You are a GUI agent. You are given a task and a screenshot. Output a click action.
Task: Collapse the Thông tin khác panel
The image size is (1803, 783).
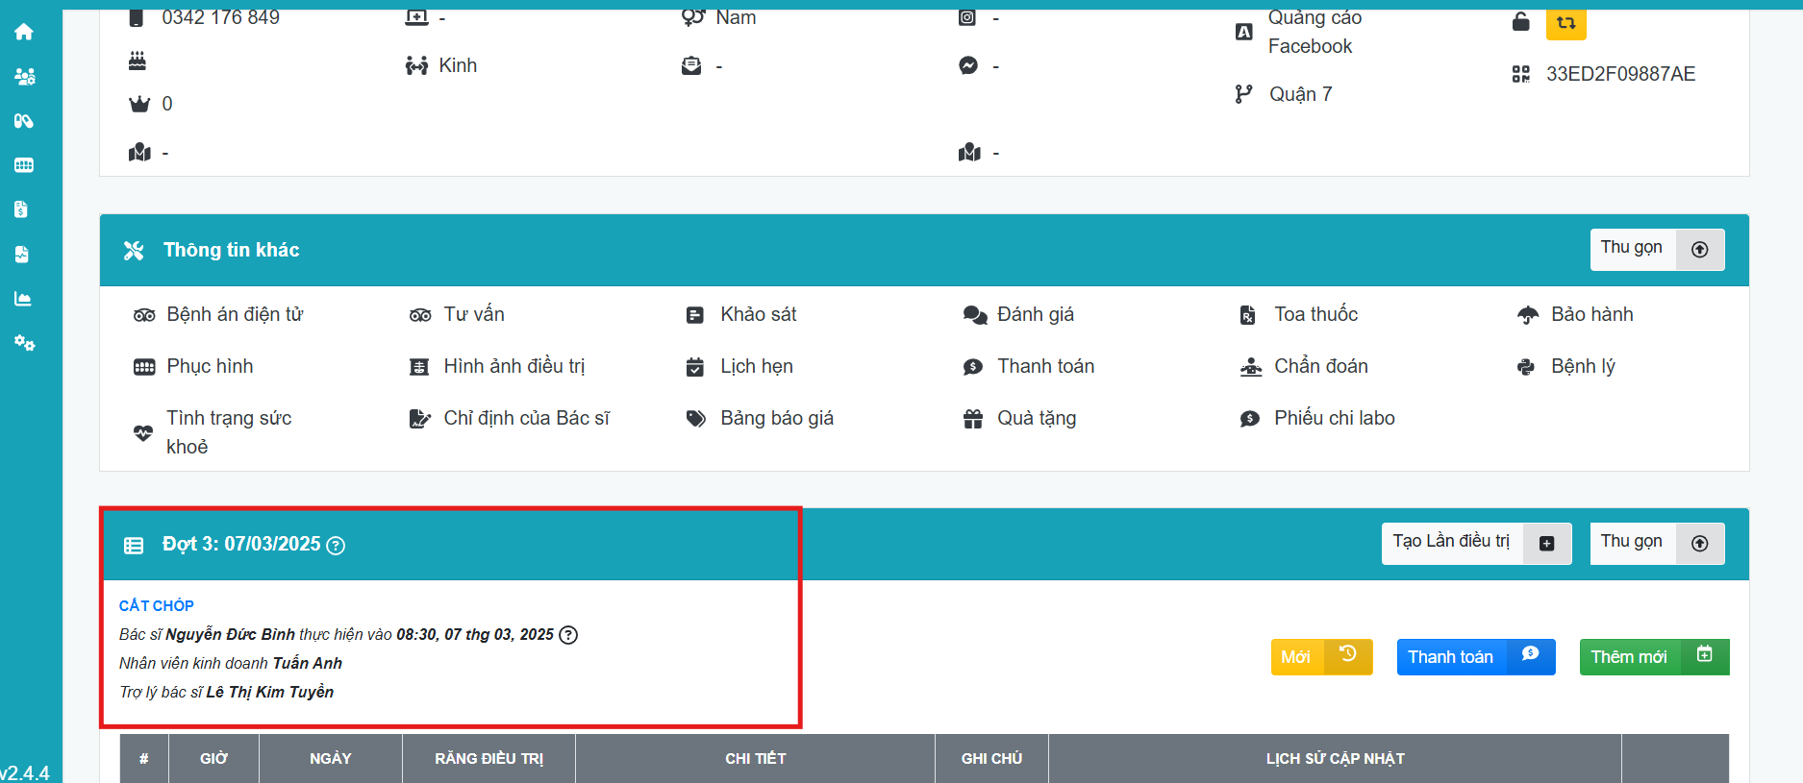tap(1656, 250)
